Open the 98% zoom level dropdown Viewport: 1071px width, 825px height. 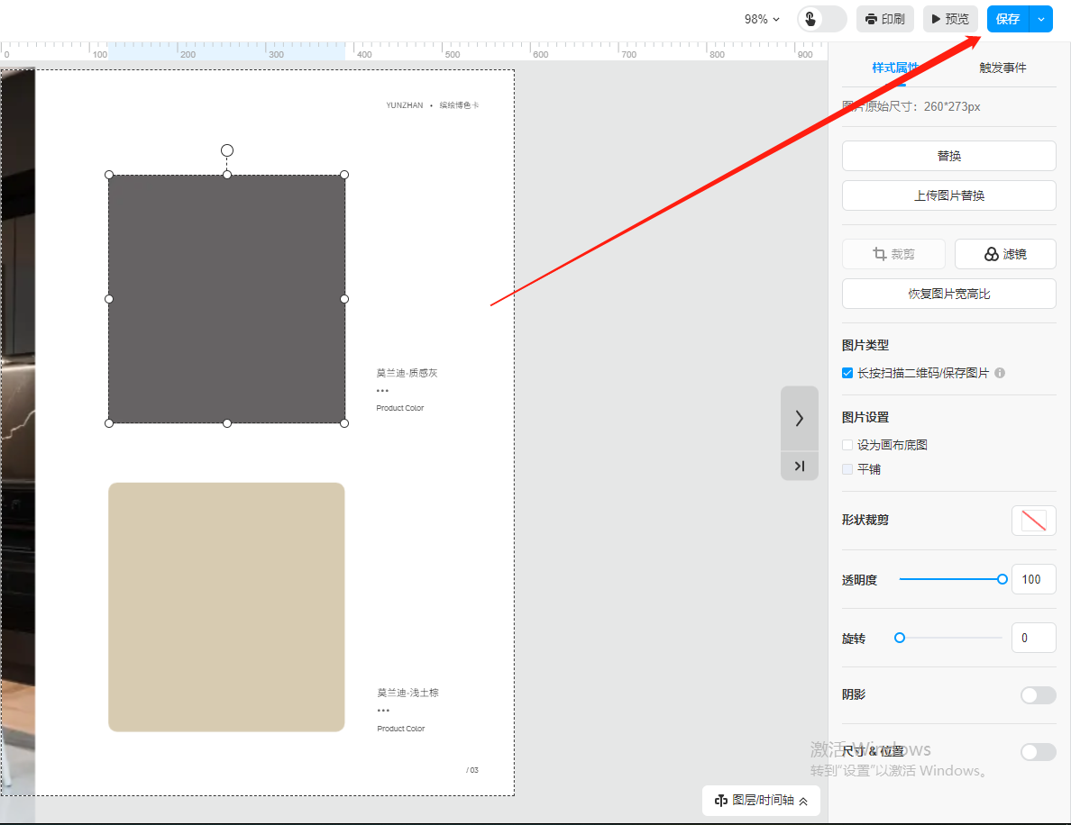click(762, 19)
